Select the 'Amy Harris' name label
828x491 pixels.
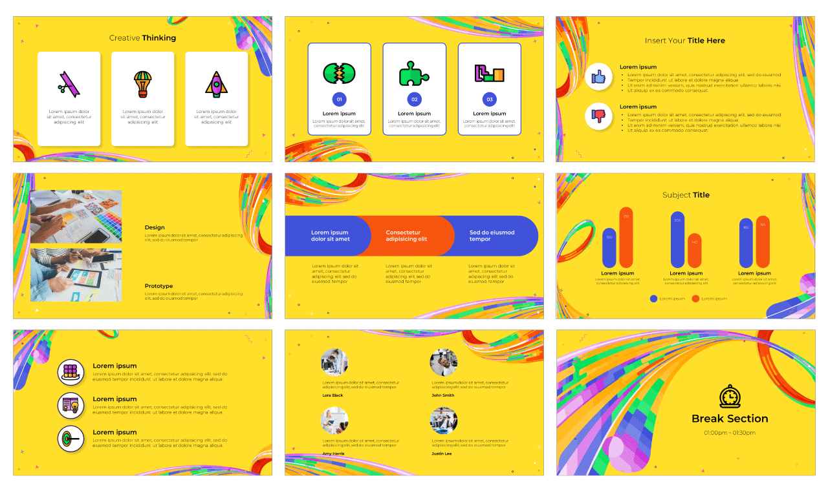coord(333,454)
